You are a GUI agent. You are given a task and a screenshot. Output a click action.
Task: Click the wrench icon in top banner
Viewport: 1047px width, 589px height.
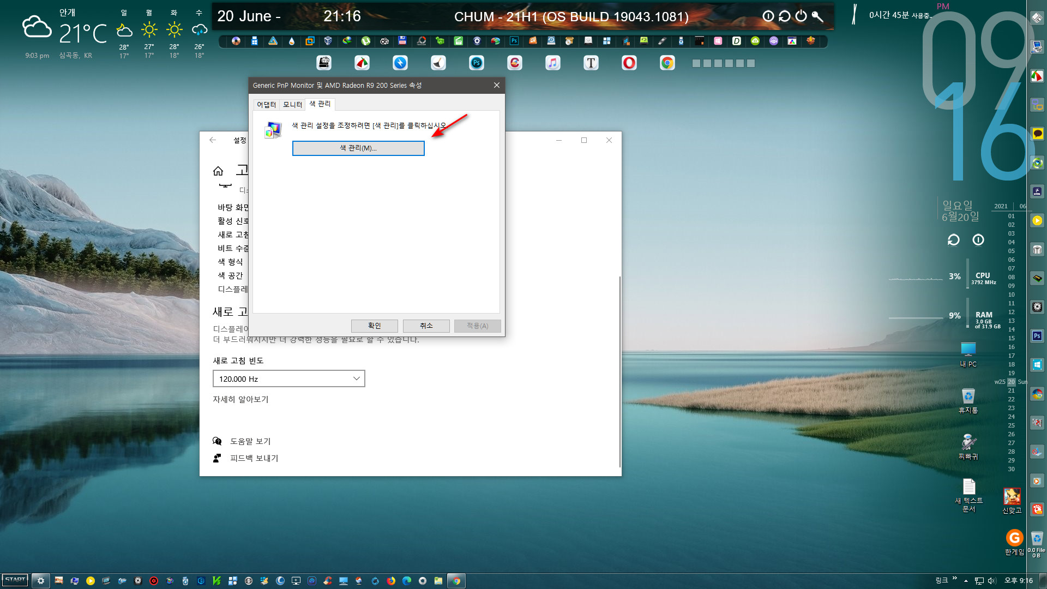pos(817,16)
